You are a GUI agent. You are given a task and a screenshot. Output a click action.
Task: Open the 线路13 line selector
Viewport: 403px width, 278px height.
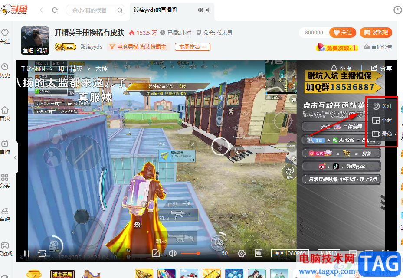tap(329, 253)
